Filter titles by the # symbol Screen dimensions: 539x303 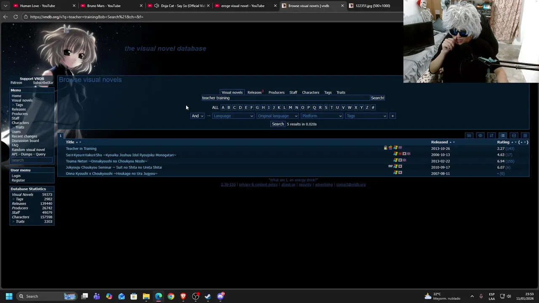click(x=373, y=108)
